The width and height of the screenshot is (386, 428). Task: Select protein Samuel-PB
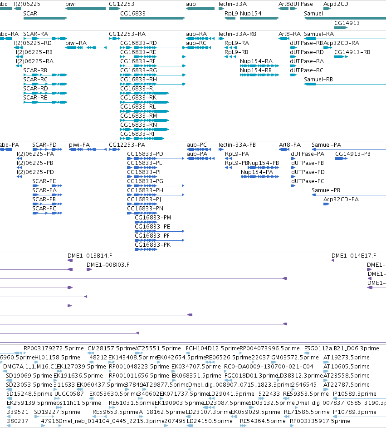point(349,195)
